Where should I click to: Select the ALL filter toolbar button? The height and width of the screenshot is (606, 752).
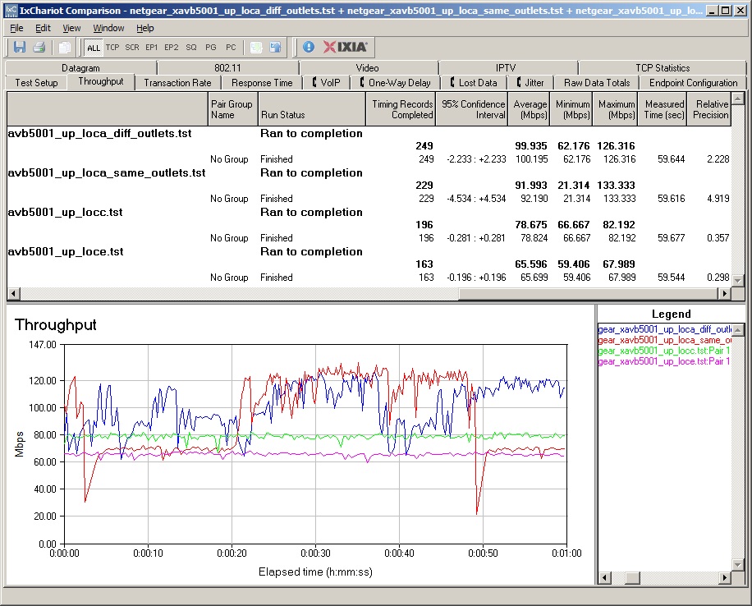(x=94, y=48)
